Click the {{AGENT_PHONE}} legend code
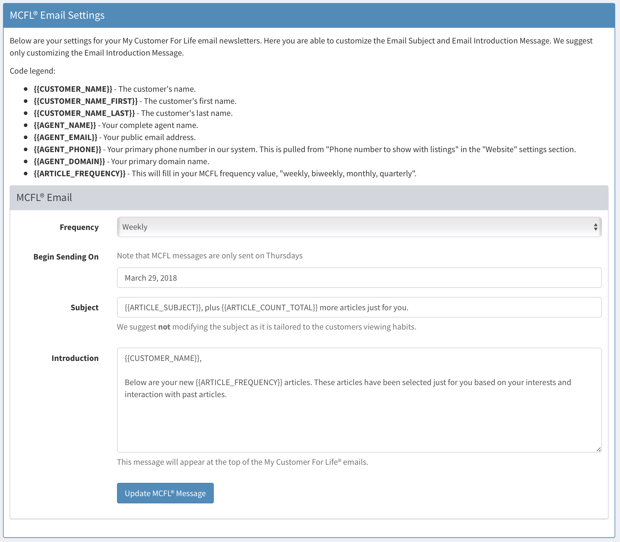The width and height of the screenshot is (620, 542). (68, 149)
